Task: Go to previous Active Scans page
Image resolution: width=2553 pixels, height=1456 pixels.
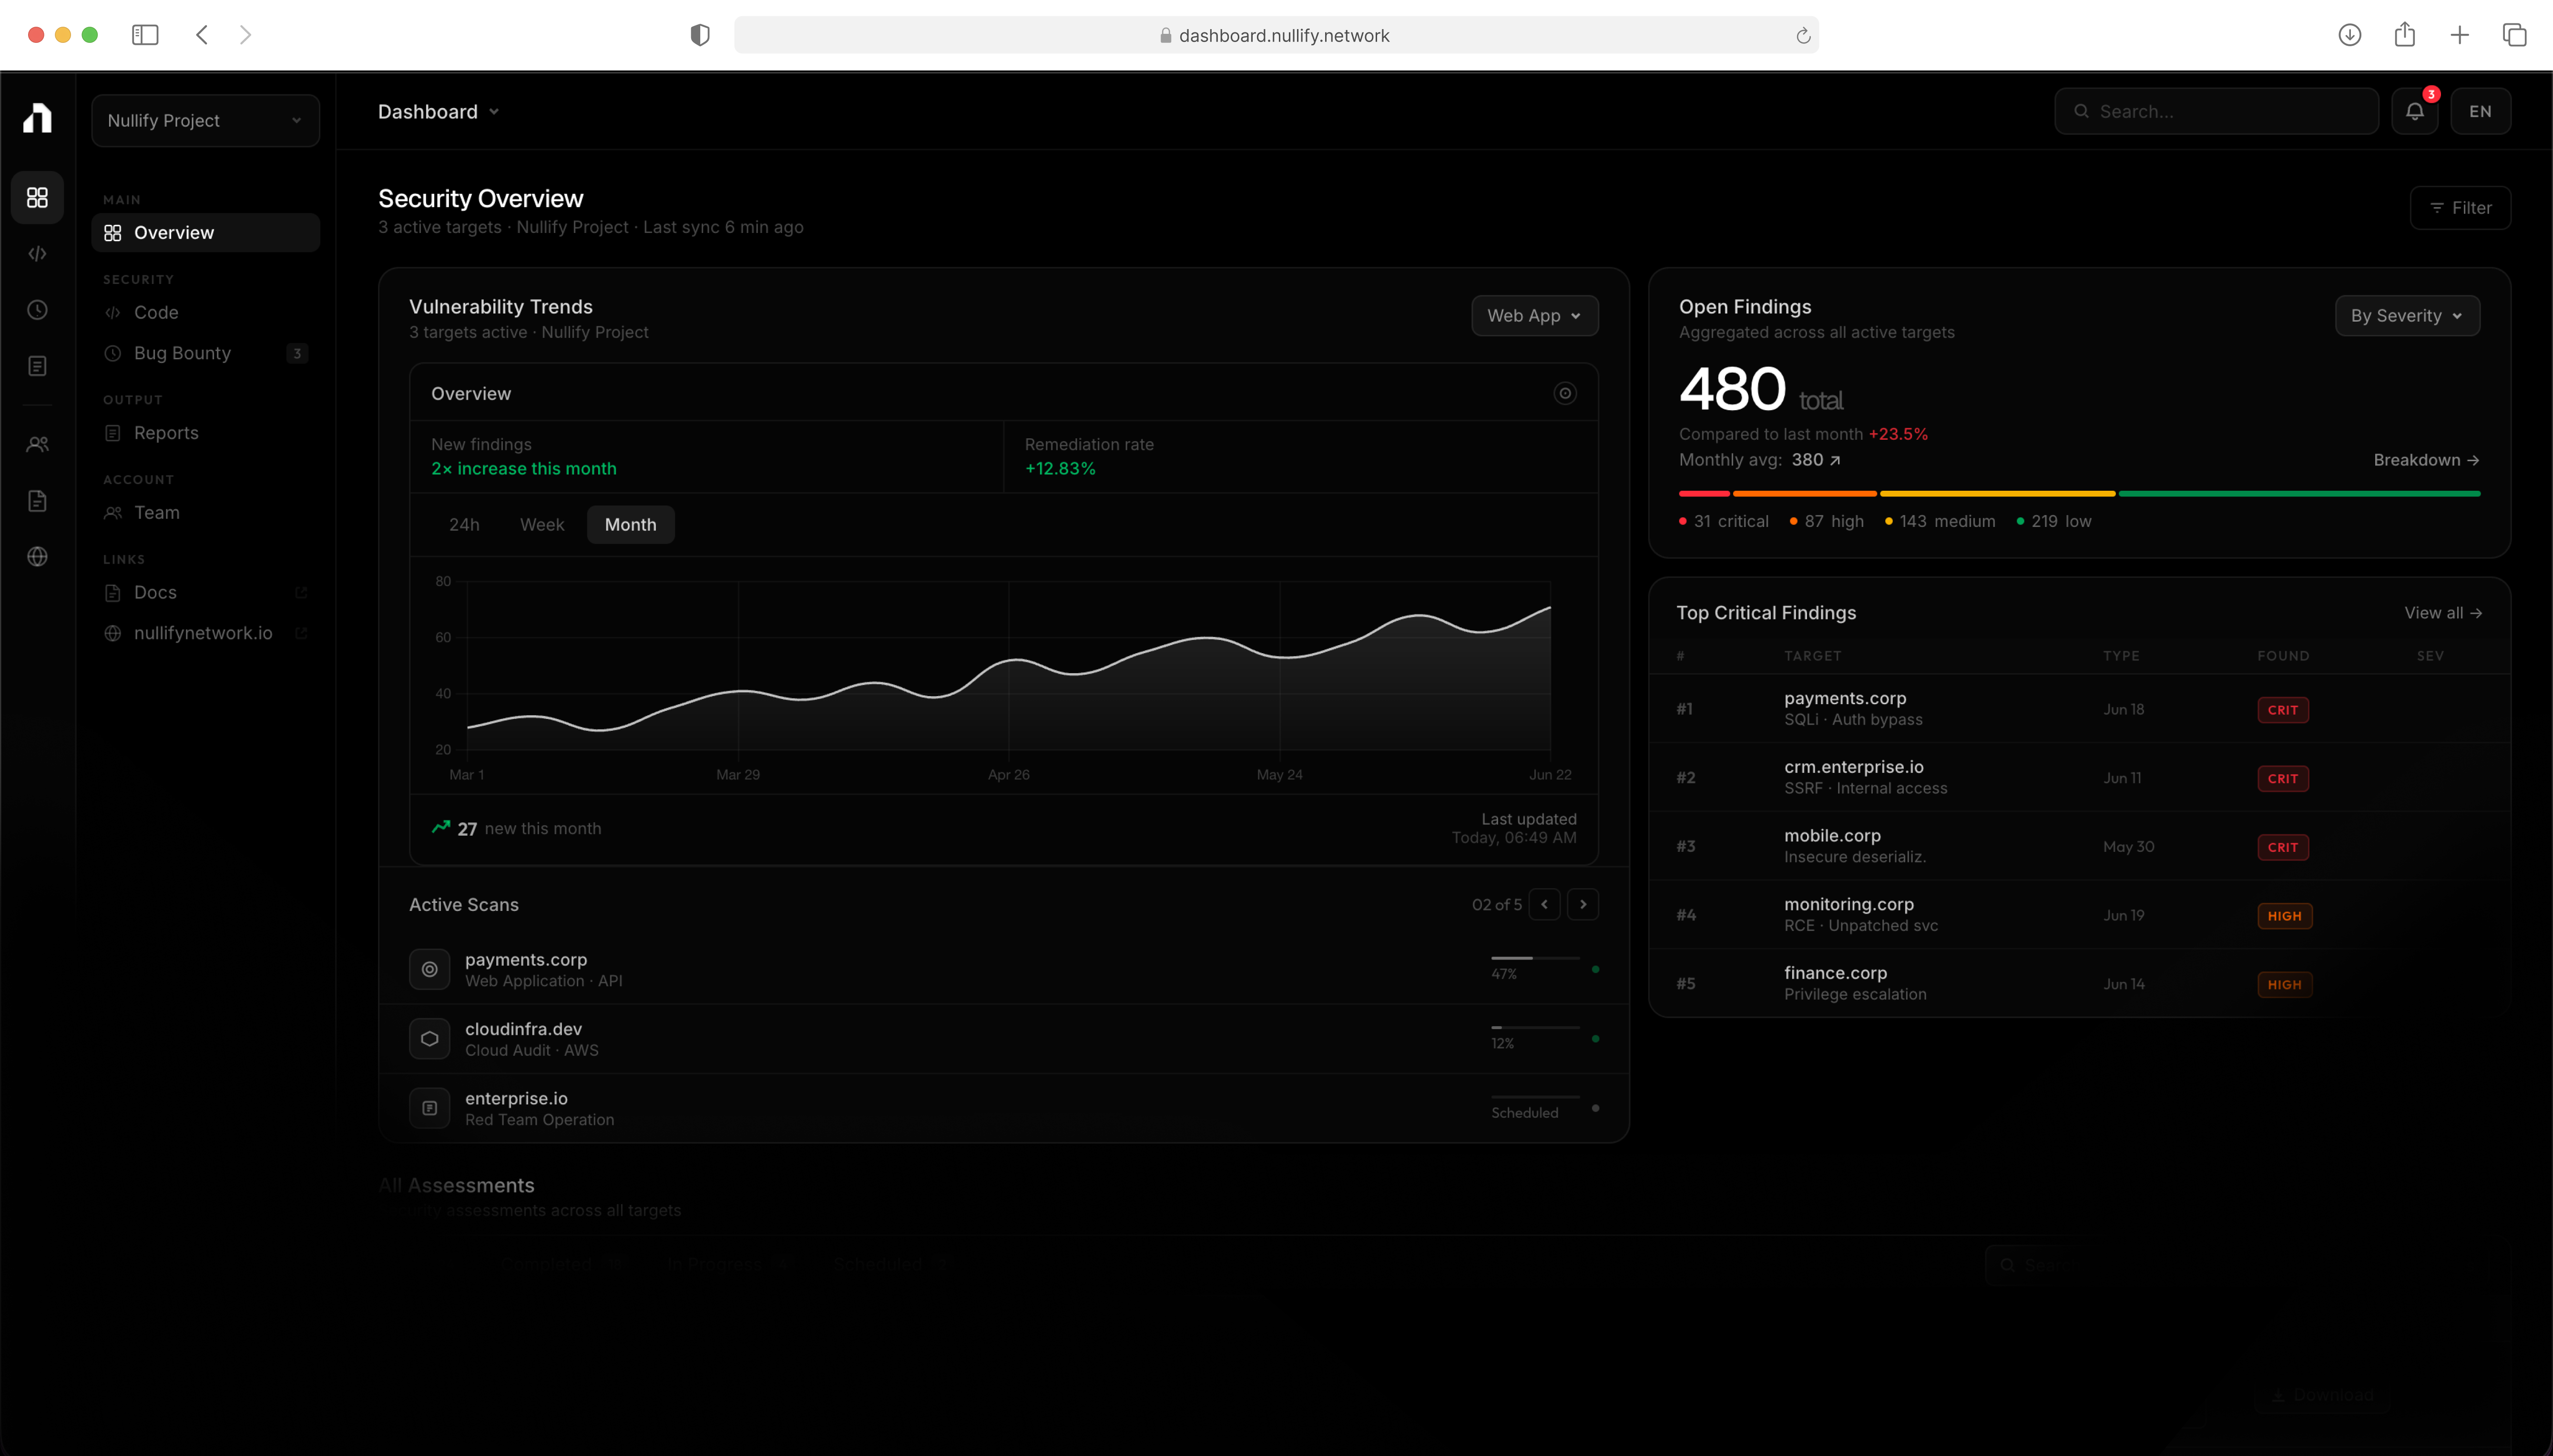Action: click(x=1544, y=904)
